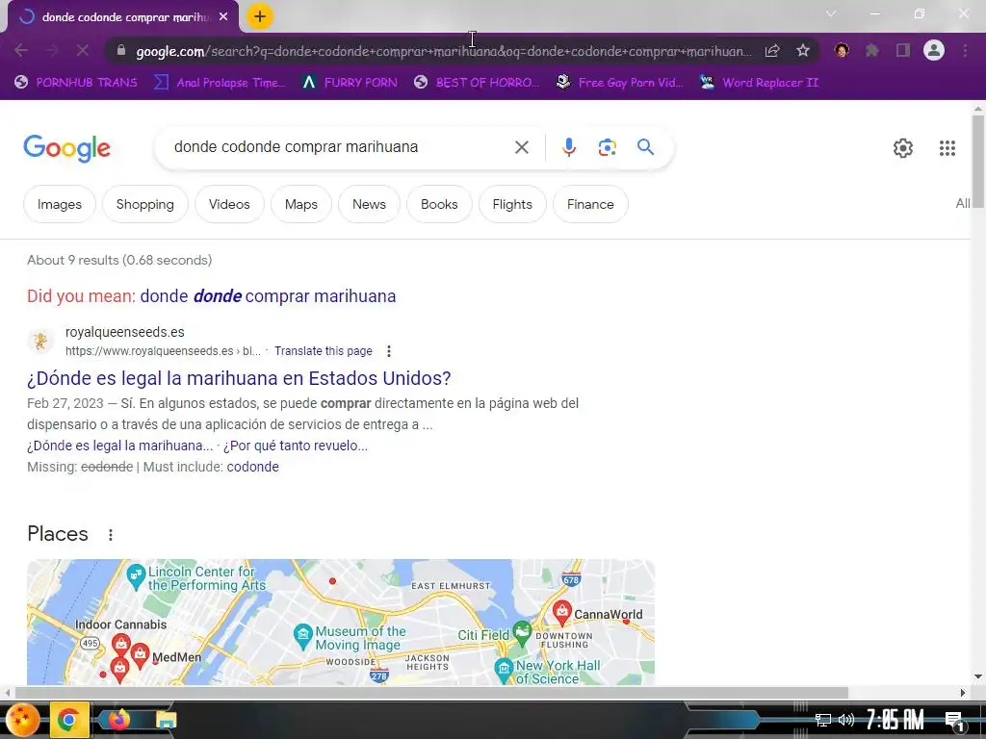Switch to Books results

click(x=439, y=204)
